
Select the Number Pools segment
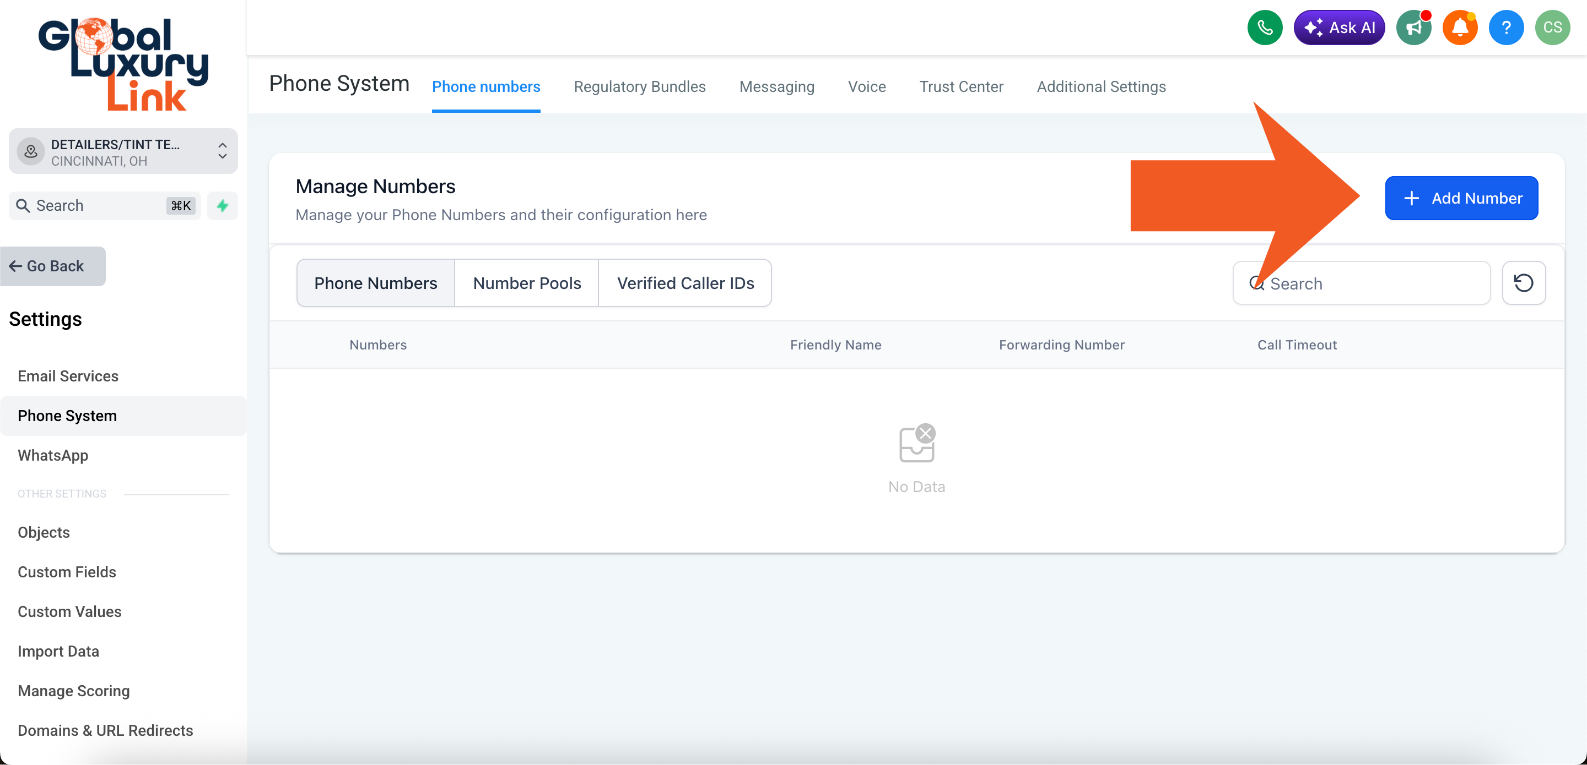[527, 283]
